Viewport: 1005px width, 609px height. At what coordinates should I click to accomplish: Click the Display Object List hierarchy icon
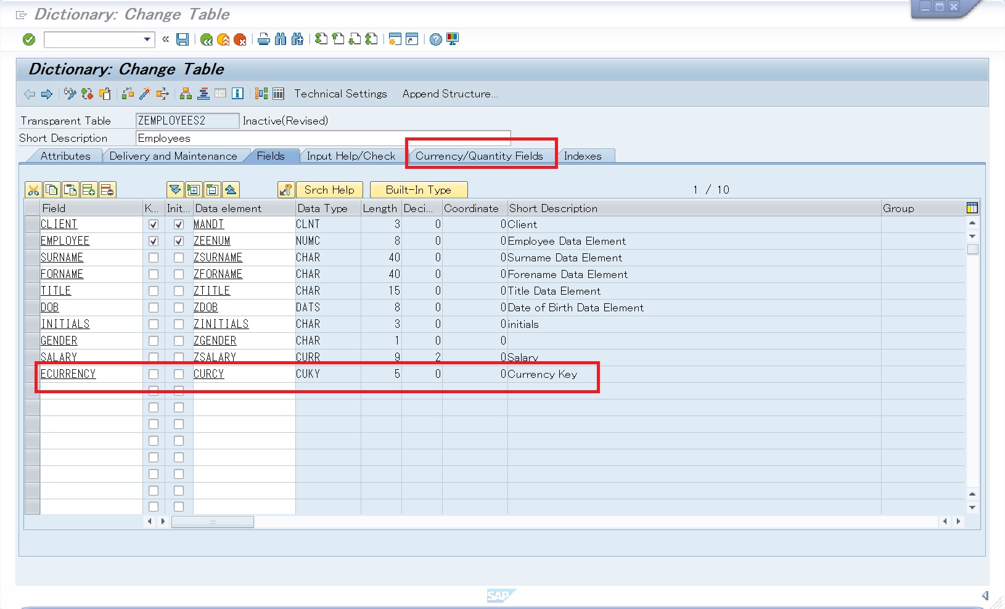pos(186,94)
